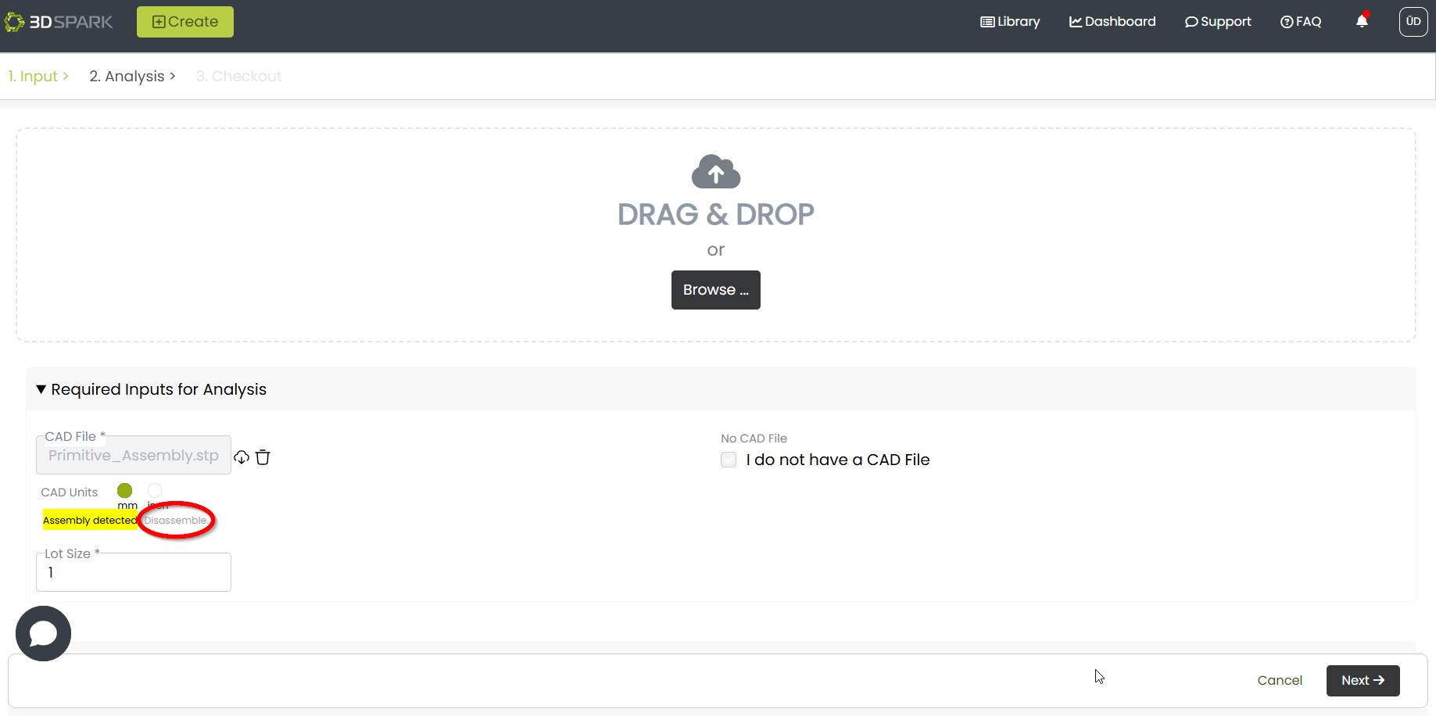Viewport: 1436px width, 716px height.
Task: Click the Disassemble link
Action: click(x=176, y=521)
